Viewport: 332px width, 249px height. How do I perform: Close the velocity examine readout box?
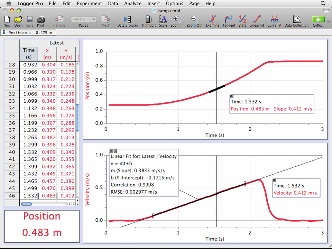[x=274, y=180]
